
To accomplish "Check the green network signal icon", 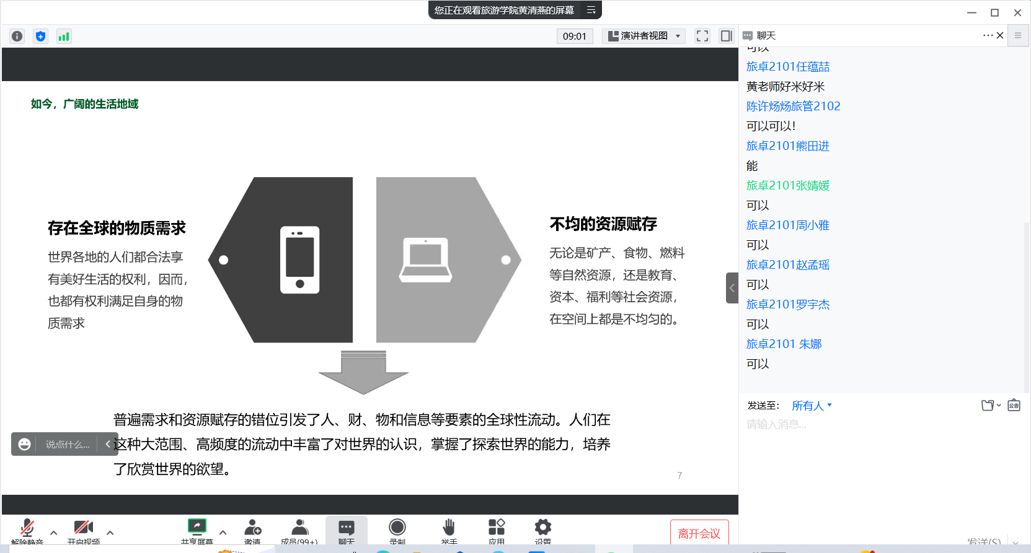I will point(64,37).
